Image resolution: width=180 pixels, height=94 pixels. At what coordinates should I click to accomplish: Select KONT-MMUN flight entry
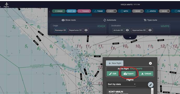click(x=129, y=92)
